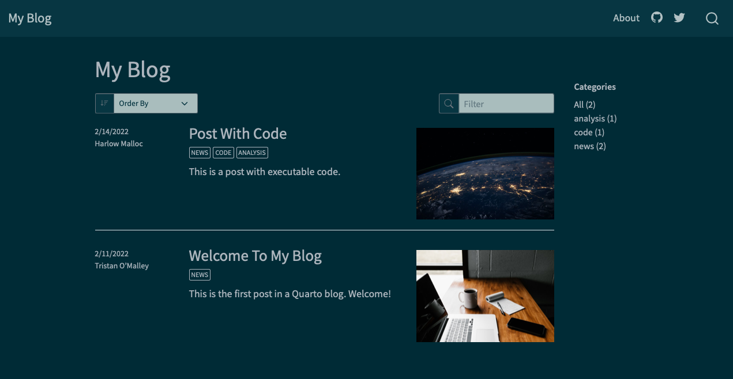Click the sort icon beside Order By

(x=104, y=103)
